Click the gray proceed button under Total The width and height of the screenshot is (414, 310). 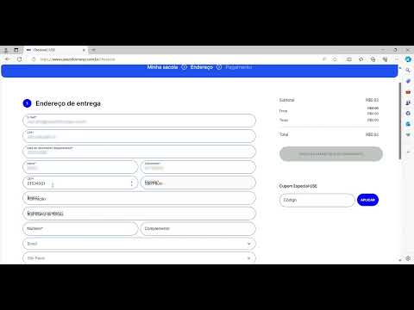331,154
